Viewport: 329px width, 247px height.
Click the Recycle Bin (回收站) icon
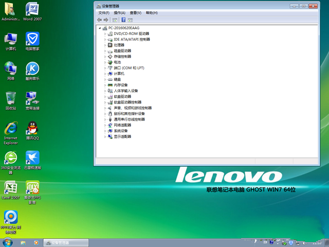click(x=10, y=98)
